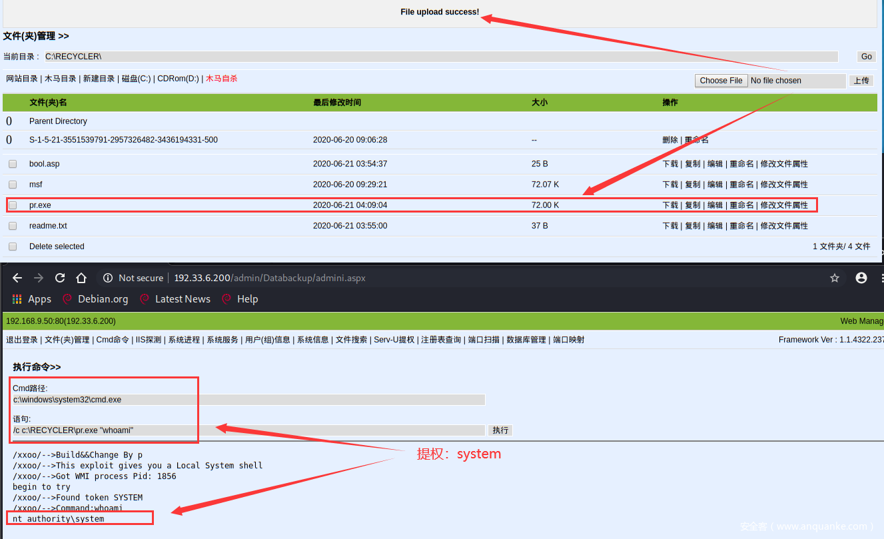Click the red 木马自杀 link
The width and height of the screenshot is (884, 539).
pos(221,79)
